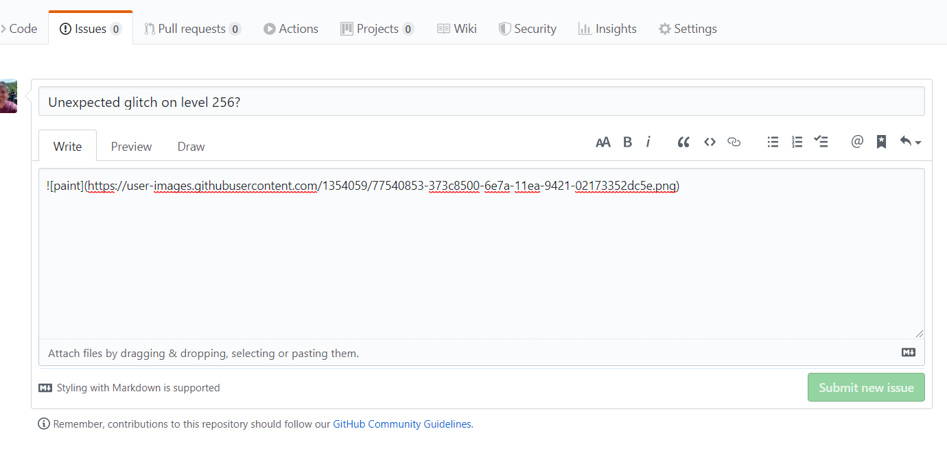Mention a user with the @ icon
Viewport: 947px width, 453px height.
(x=857, y=143)
